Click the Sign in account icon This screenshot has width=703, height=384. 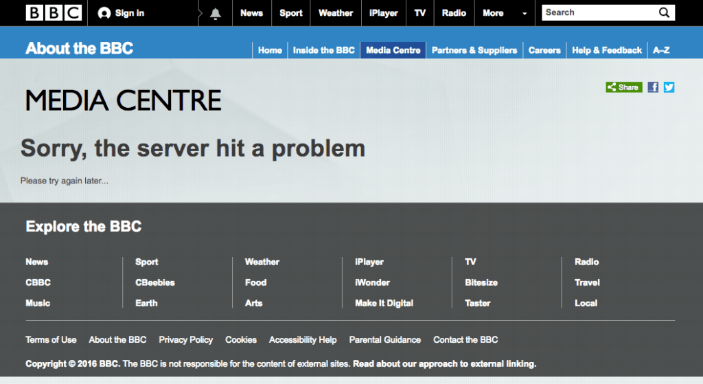tap(104, 13)
